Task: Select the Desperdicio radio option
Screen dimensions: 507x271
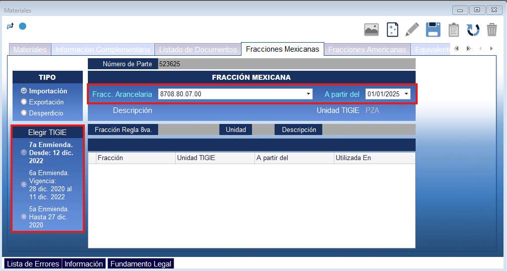Action: (24, 113)
